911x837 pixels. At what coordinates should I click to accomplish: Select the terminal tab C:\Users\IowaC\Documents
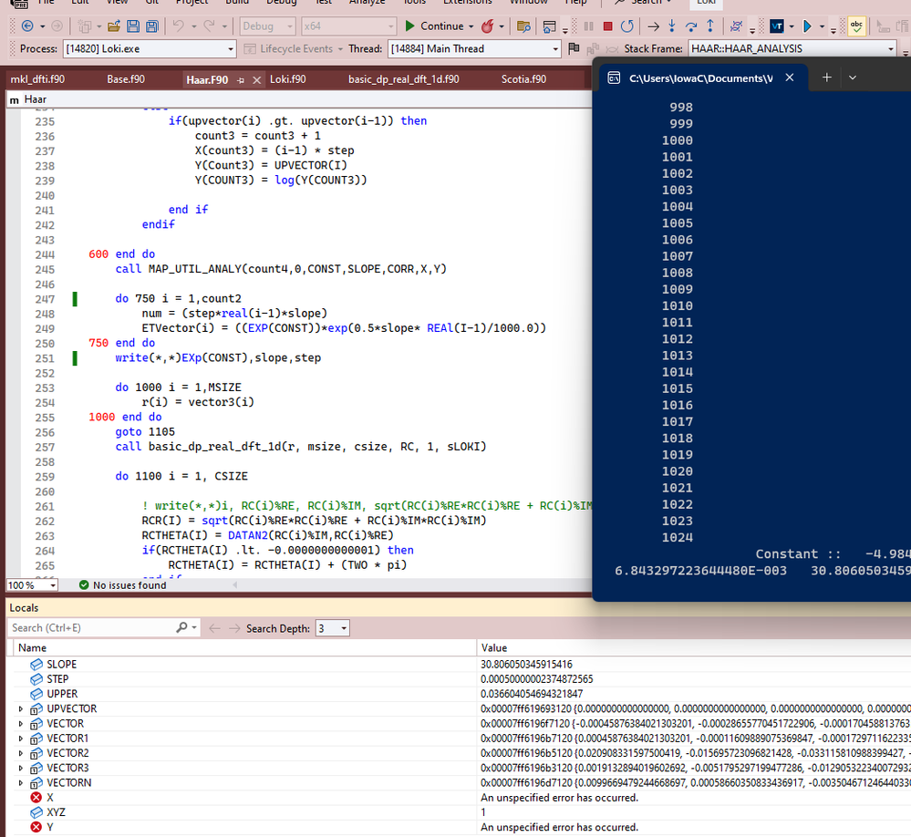tap(700, 77)
